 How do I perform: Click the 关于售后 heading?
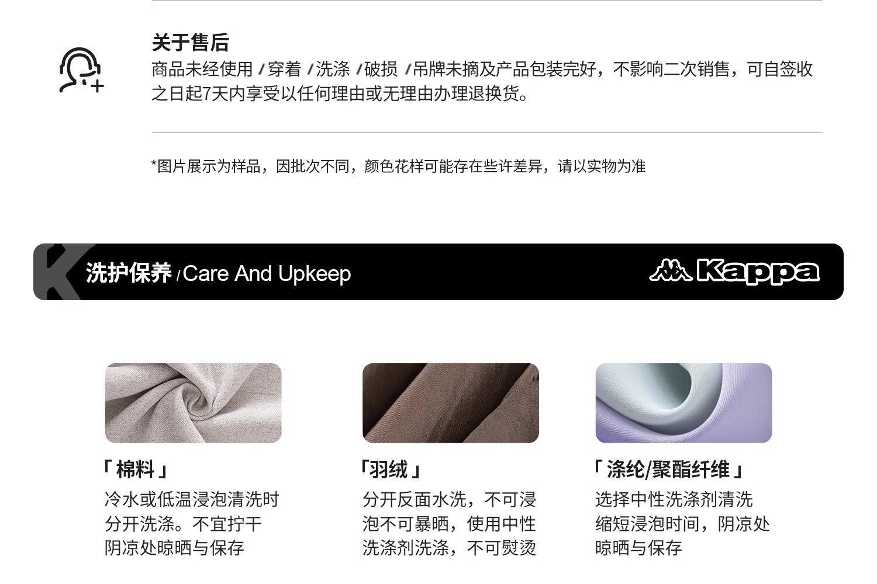pos(190,43)
